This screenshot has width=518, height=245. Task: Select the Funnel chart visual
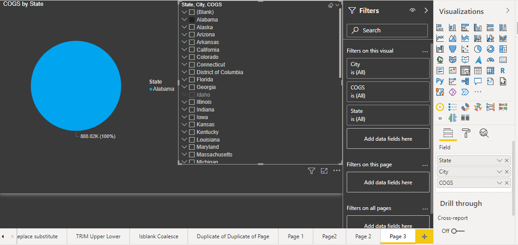453,49
